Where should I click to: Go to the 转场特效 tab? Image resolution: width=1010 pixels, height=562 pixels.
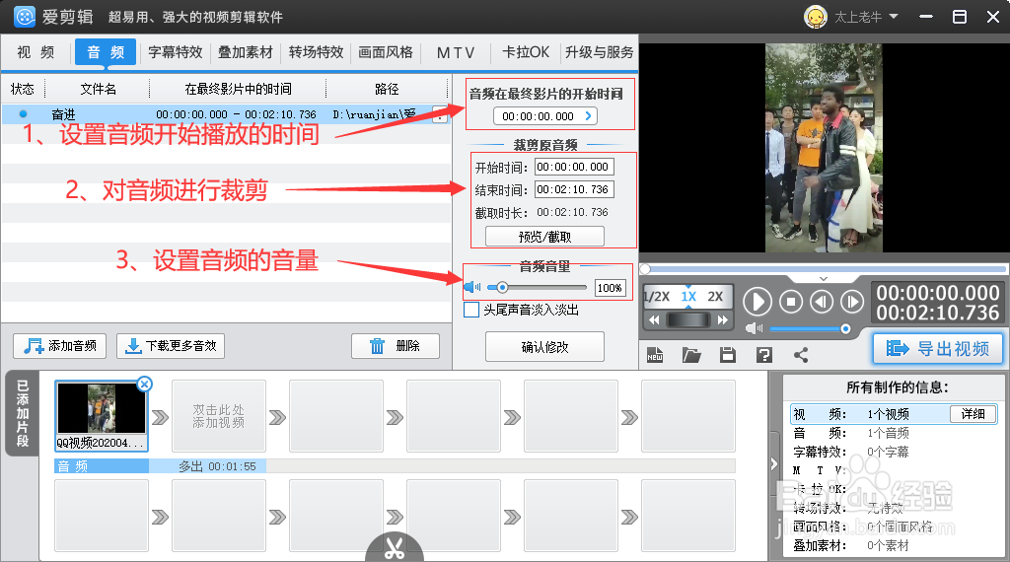click(x=316, y=52)
